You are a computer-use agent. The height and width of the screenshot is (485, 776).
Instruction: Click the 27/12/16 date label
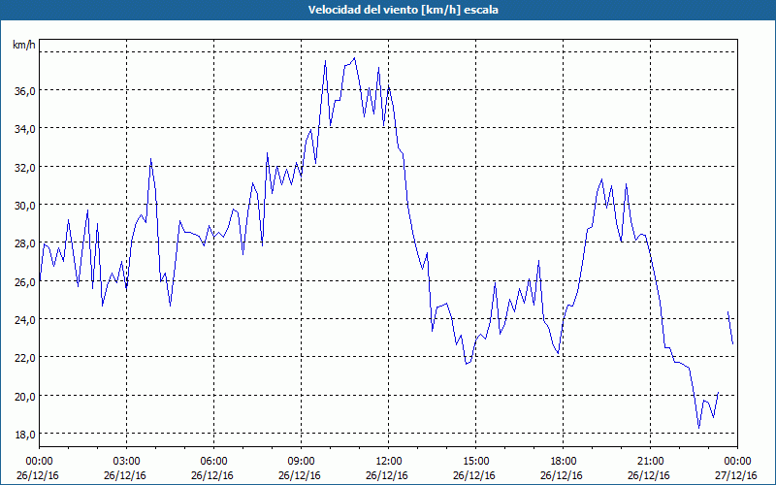coord(736,475)
